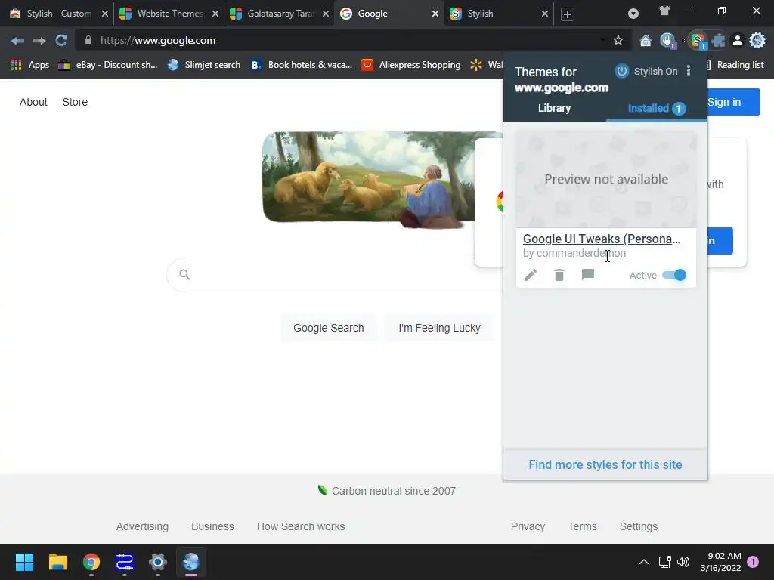Open Windows Settings gear in the taskbar

(x=157, y=562)
